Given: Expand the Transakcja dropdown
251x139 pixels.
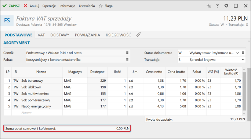Looking at the screenshot, I should [x=243, y=60].
